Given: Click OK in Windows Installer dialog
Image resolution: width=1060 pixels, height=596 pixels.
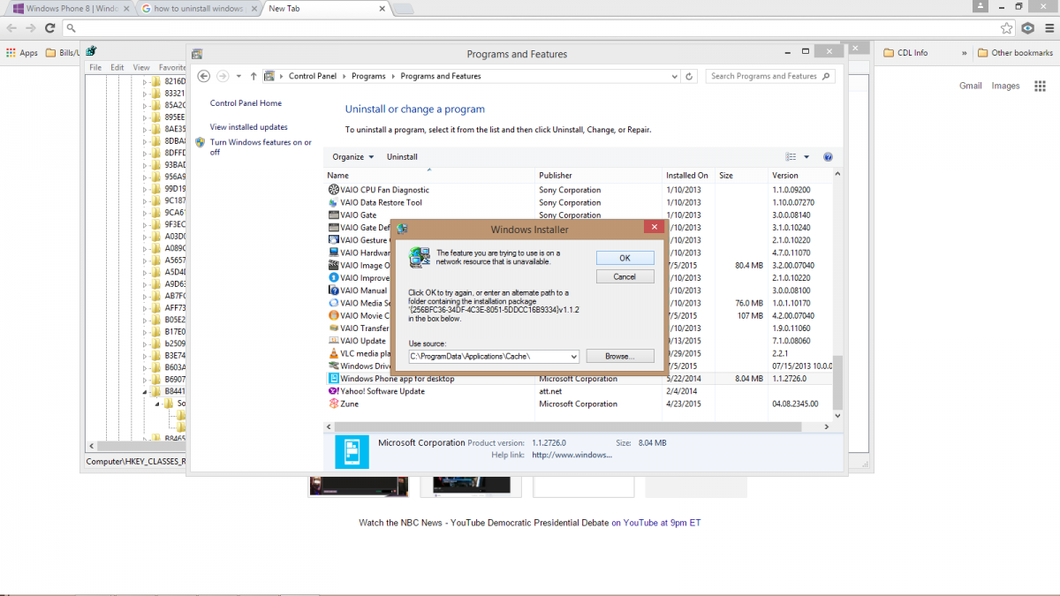Looking at the screenshot, I should click(x=625, y=258).
